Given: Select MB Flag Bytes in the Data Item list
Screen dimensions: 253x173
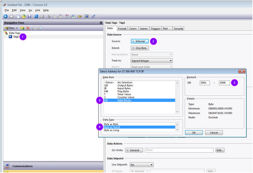Looking at the screenshot, I should point(140,91).
